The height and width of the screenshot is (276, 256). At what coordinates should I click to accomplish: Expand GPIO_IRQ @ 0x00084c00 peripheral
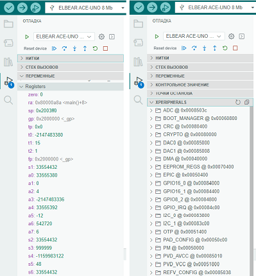click(x=198, y=207)
